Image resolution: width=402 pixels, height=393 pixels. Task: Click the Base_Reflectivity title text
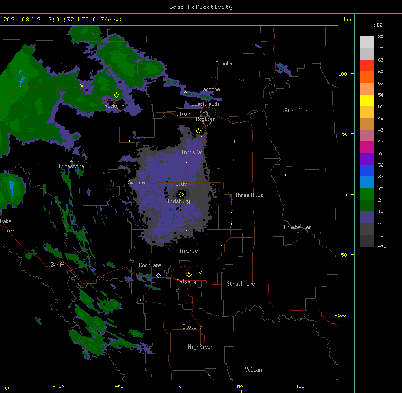(x=201, y=7)
